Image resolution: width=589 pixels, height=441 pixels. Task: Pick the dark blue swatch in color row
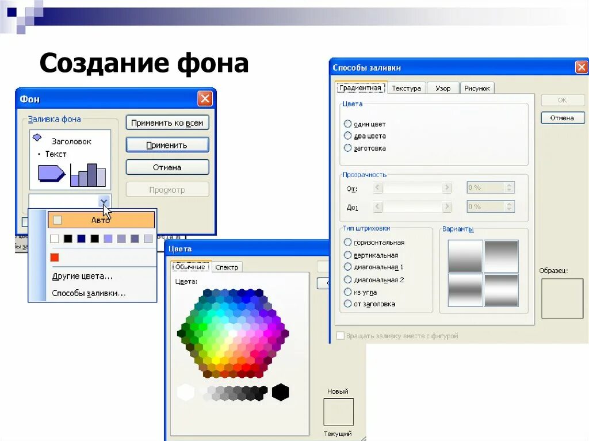pyautogui.click(x=81, y=239)
